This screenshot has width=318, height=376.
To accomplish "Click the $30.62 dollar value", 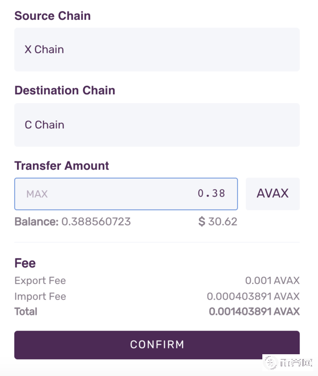I will point(218,222).
